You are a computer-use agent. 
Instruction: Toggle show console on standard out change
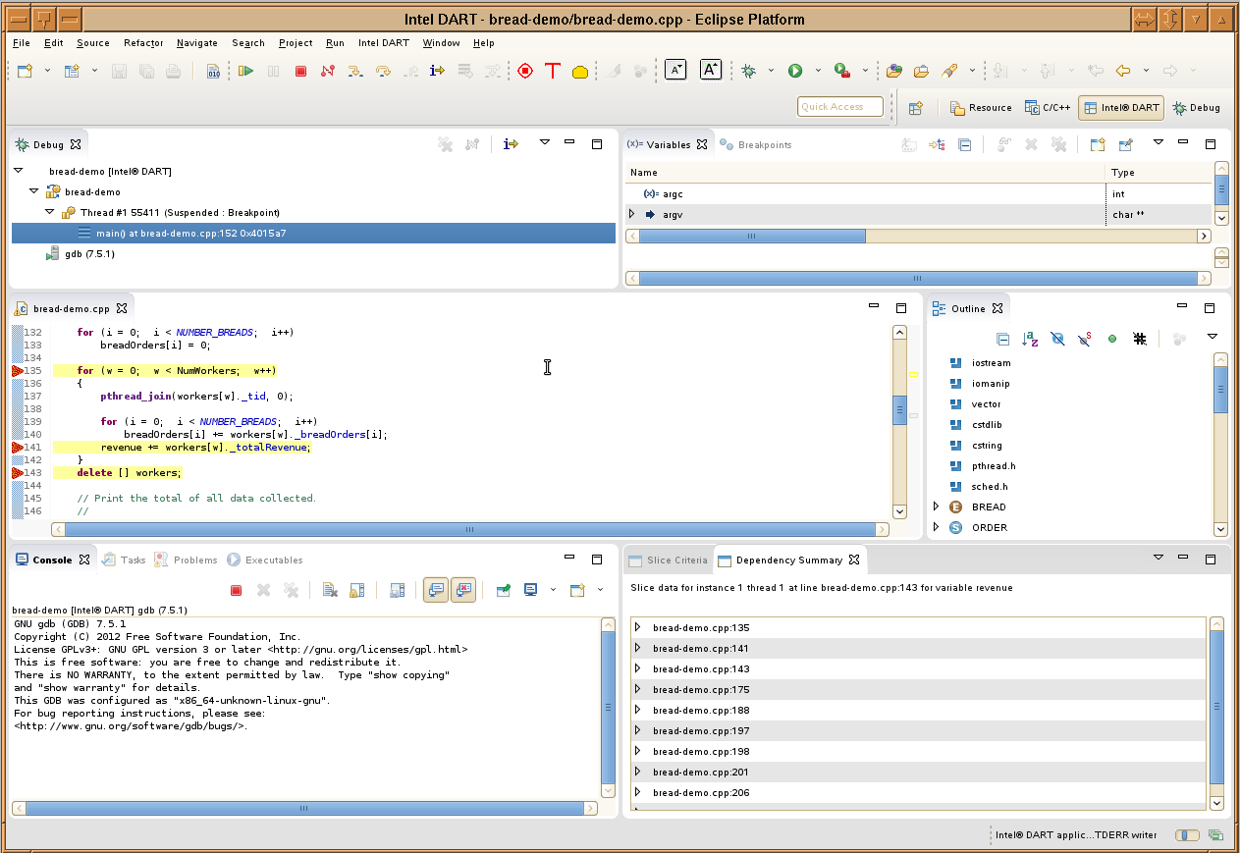[x=437, y=590]
